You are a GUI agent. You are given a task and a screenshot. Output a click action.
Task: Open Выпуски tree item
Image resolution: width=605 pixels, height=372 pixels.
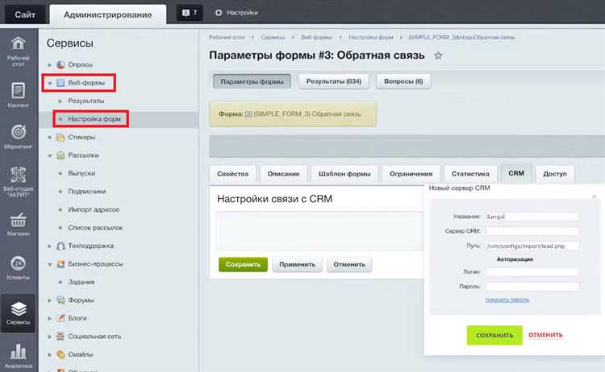(81, 173)
